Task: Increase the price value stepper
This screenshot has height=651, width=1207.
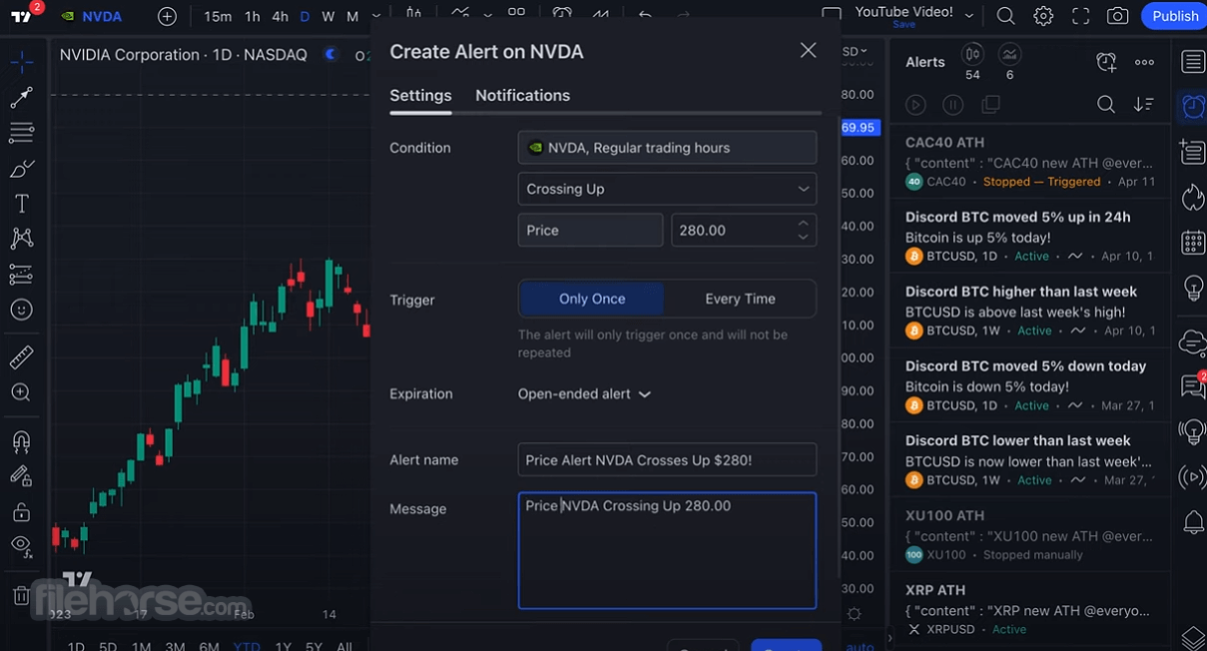Action: [803, 223]
